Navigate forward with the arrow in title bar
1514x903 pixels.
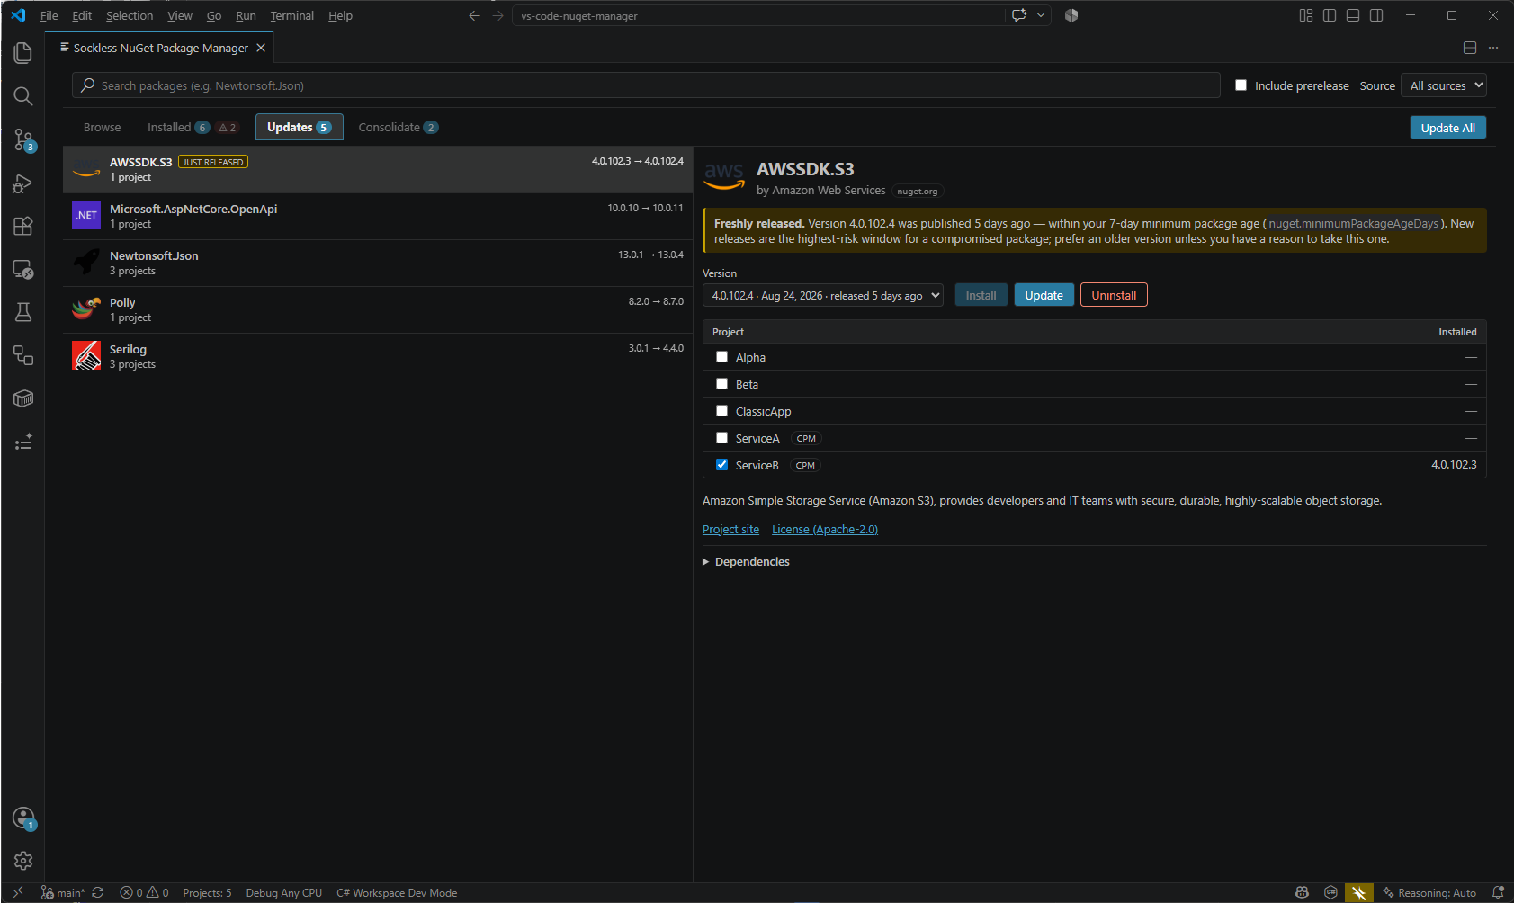click(497, 15)
